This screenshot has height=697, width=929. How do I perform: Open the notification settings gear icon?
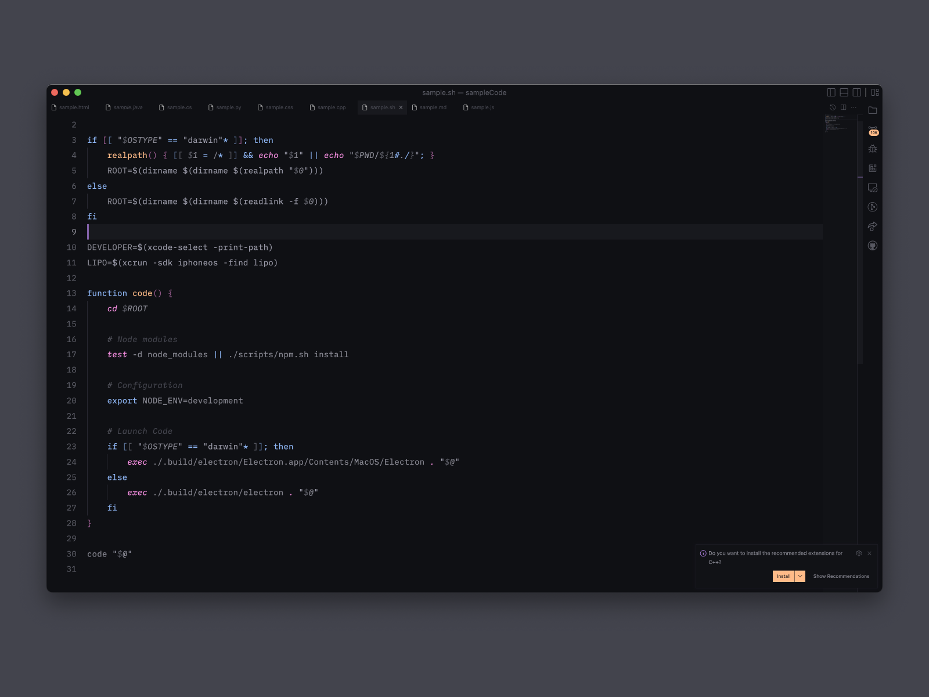[x=859, y=554]
